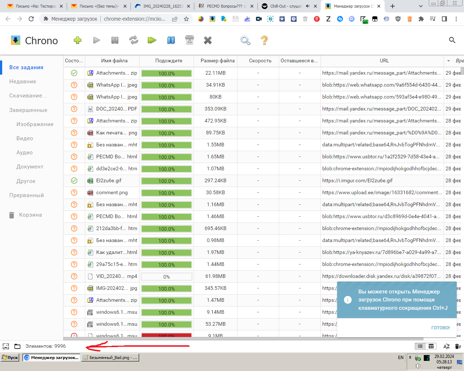Click the clear list trash icon at bottom right

[x=458, y=347]
